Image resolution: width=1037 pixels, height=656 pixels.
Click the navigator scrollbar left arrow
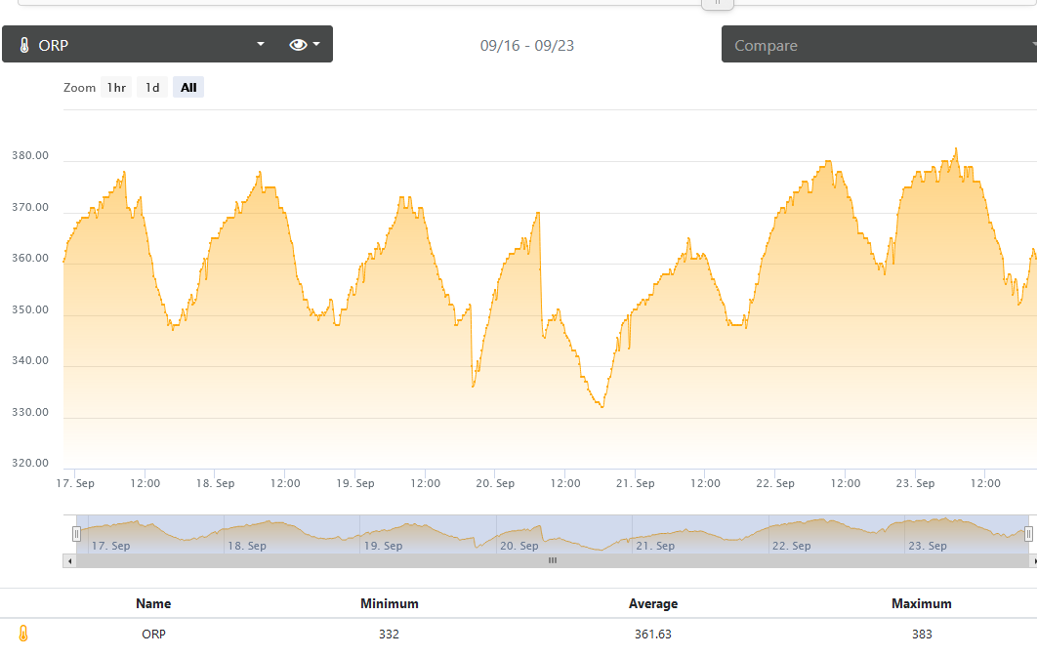tap(69, 560)
